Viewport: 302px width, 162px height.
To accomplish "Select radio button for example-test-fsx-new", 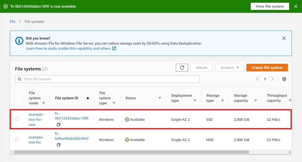I will pos(17,119).
